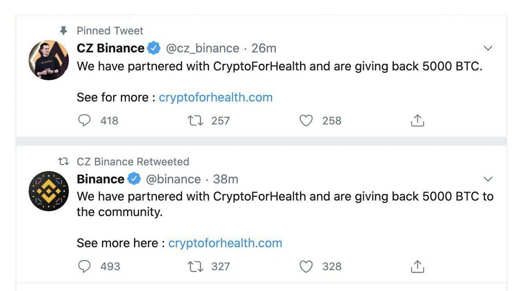Retweet the Binance 5000 BTC tweet
This screenshot has height=291, width=518.
click(x=196, y=266)
